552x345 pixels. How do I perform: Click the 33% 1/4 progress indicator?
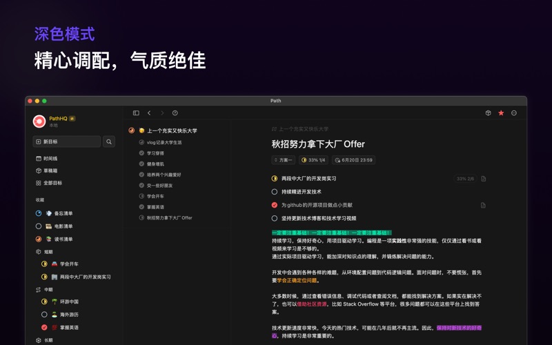[x=313, y=160]
